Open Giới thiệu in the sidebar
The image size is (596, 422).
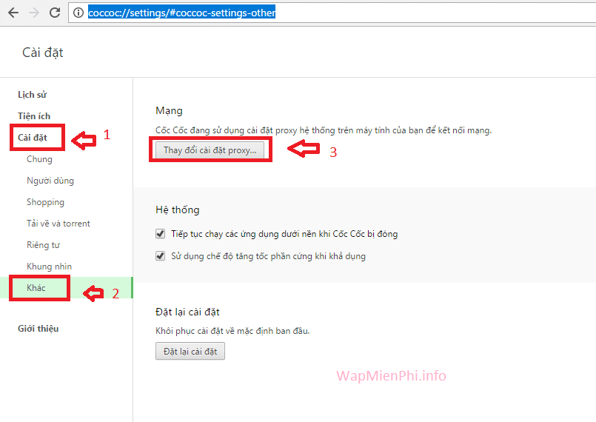pyautogui.click(x=38, y=329)
